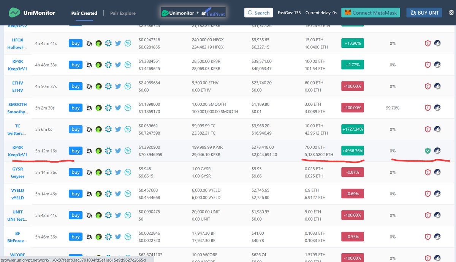
Task: Click blue gear icon in BF row
Action: [x=108, y=237]
